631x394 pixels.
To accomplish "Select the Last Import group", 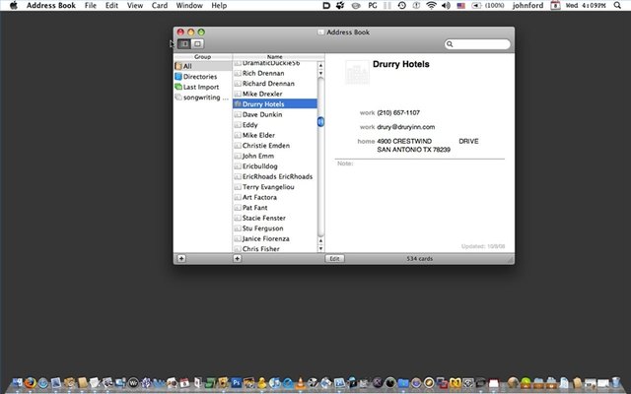I will (203, 87).
